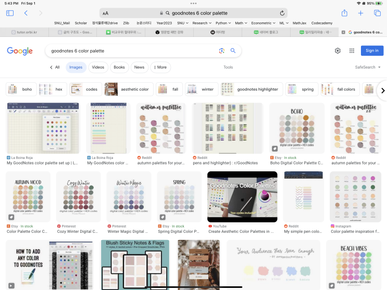Image resolution: width=387 pixels, height=290 pixels.
Task: Select the goodnotes highlighter suggestion chip
Action: (252, 89)
